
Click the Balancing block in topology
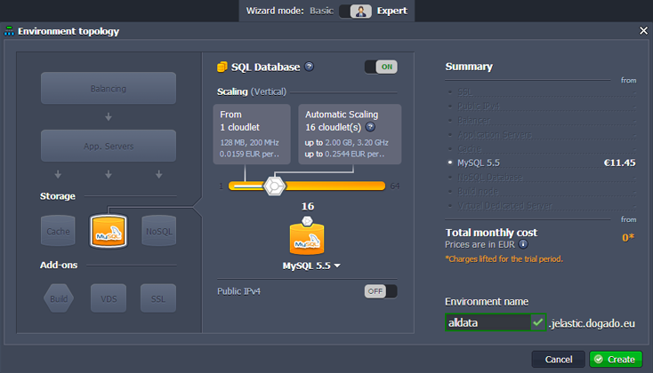coord(108,89)
